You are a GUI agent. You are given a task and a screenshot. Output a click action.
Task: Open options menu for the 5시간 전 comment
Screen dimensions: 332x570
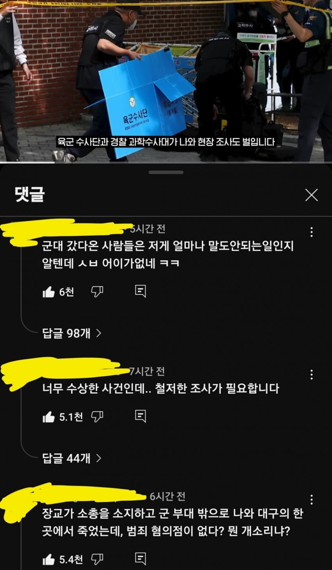pyautogui.click(x=311, y=232)
